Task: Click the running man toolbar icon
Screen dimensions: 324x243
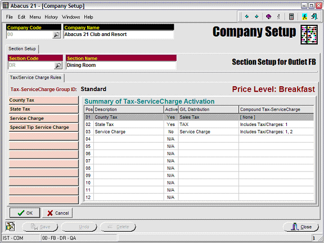Action: [304, 16]
